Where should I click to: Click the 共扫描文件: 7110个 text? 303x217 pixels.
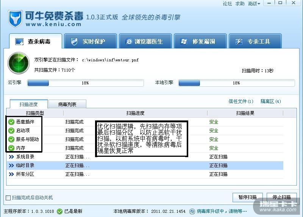55,70
